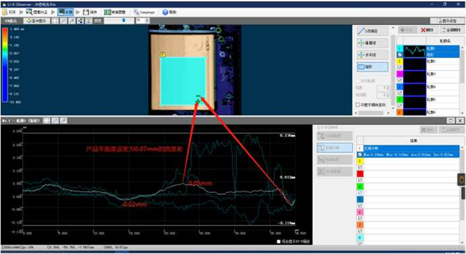Click the stepper next to magnification value
Screen dimensions: 466x254
(148, 20)
